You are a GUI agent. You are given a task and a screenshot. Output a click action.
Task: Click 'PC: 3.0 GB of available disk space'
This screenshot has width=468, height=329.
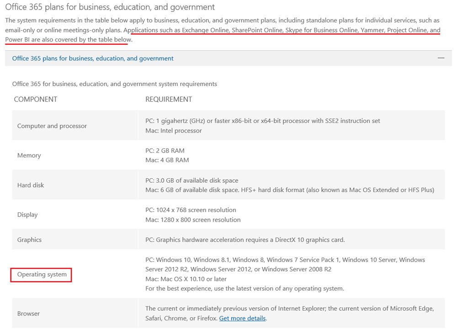[x=191, y=180]
